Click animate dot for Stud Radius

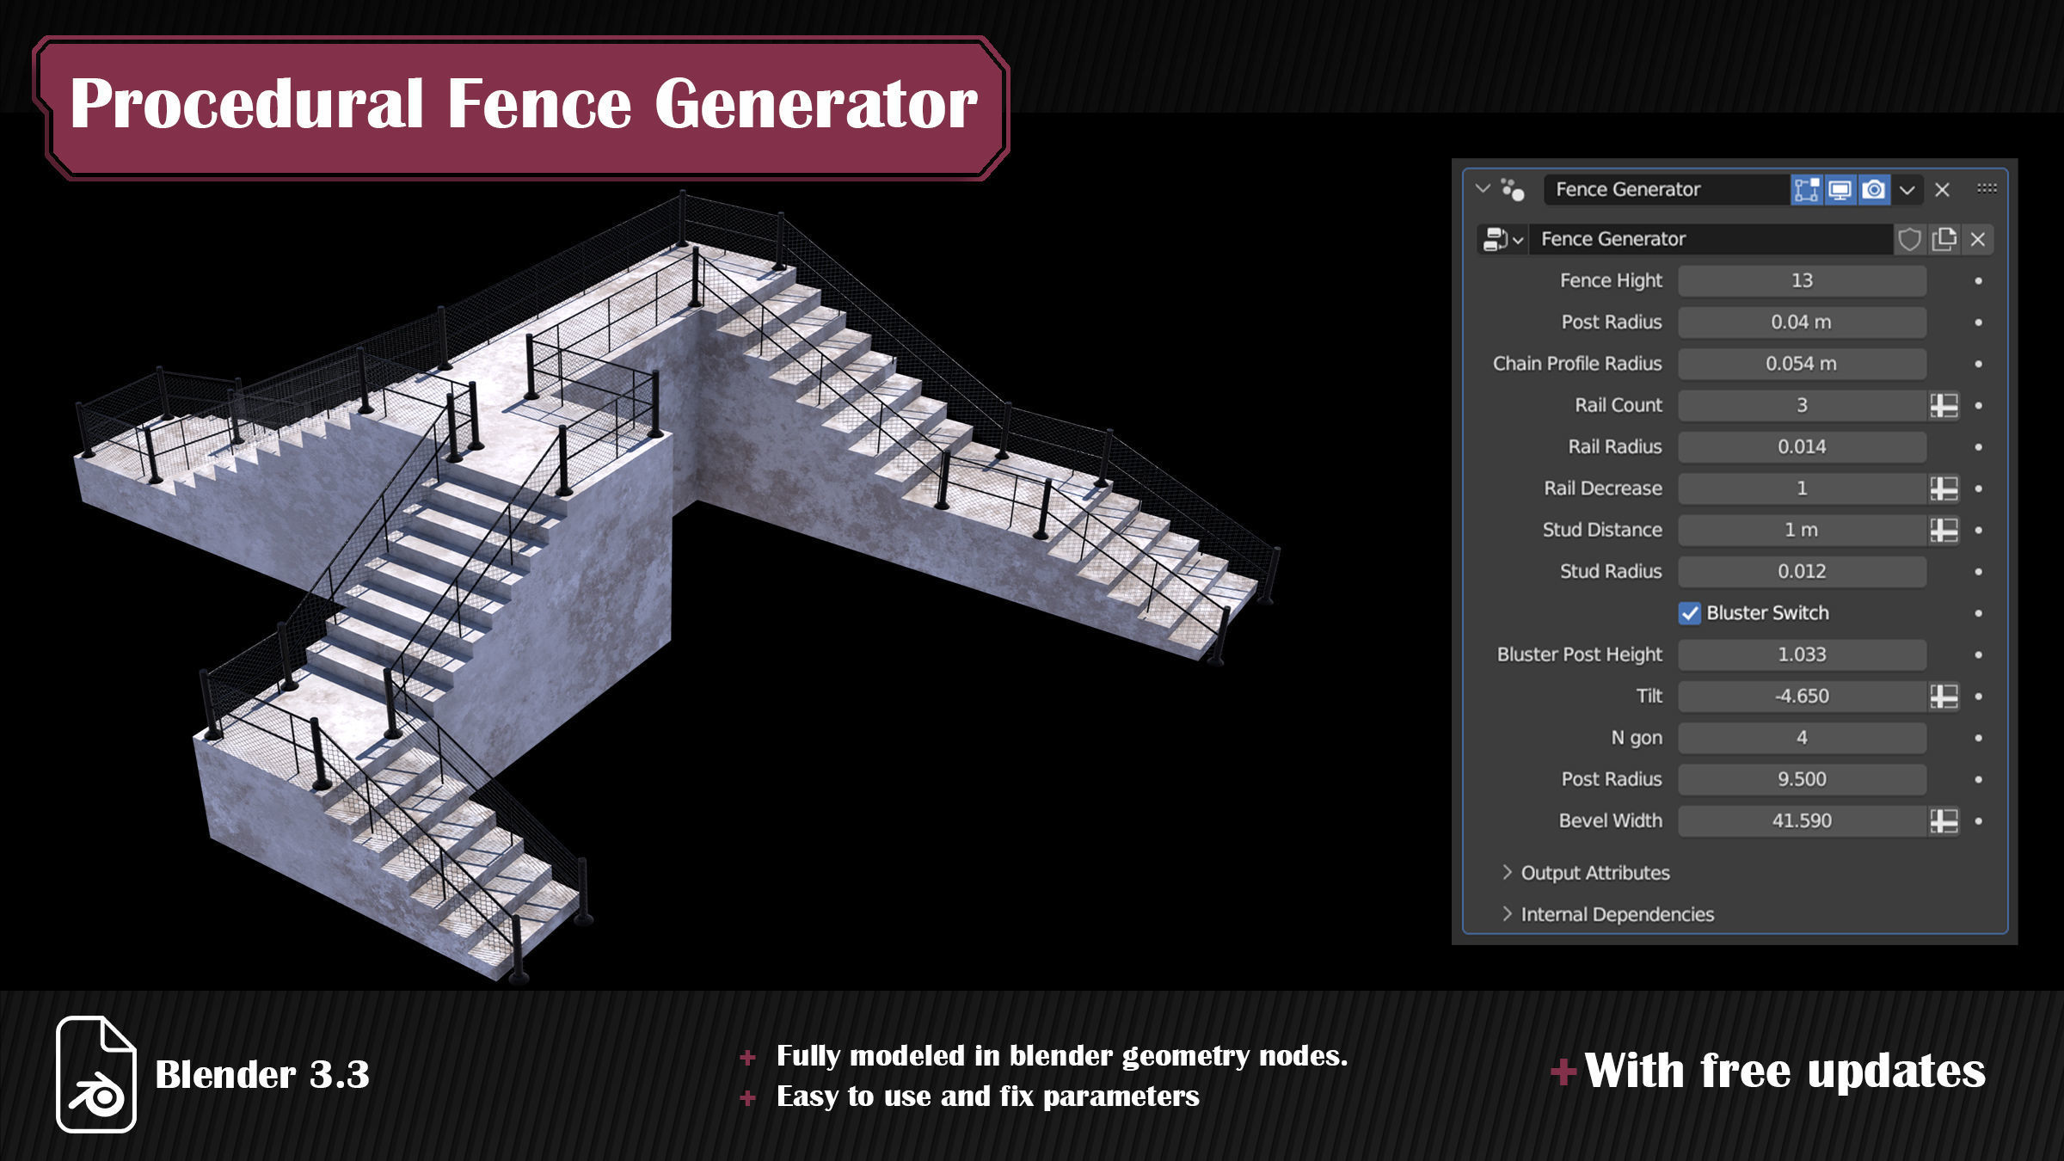(1978, 572)
